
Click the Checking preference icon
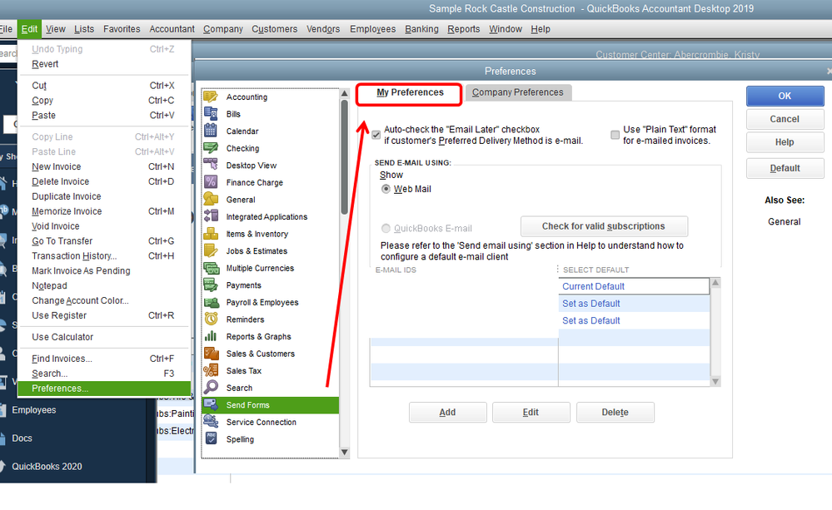(x=211, y=148)
